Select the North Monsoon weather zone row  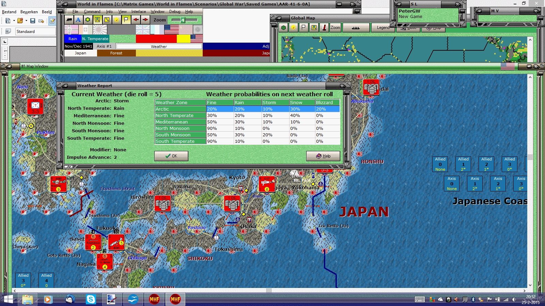click(x=247, y=129)
